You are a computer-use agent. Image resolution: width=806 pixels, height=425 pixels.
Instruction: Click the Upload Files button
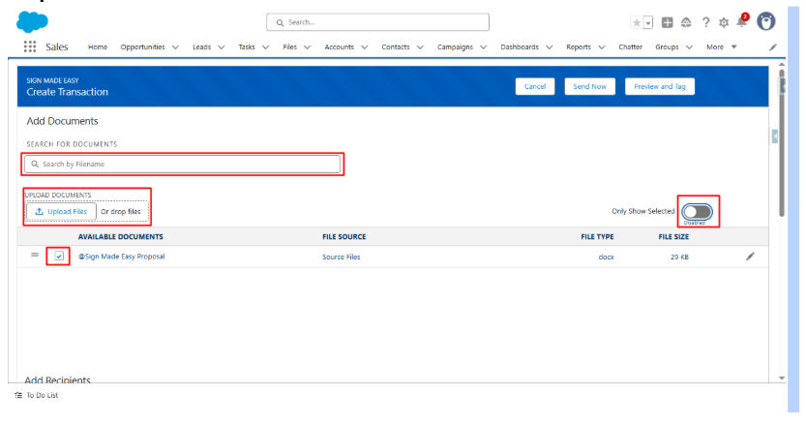[61, 211]
